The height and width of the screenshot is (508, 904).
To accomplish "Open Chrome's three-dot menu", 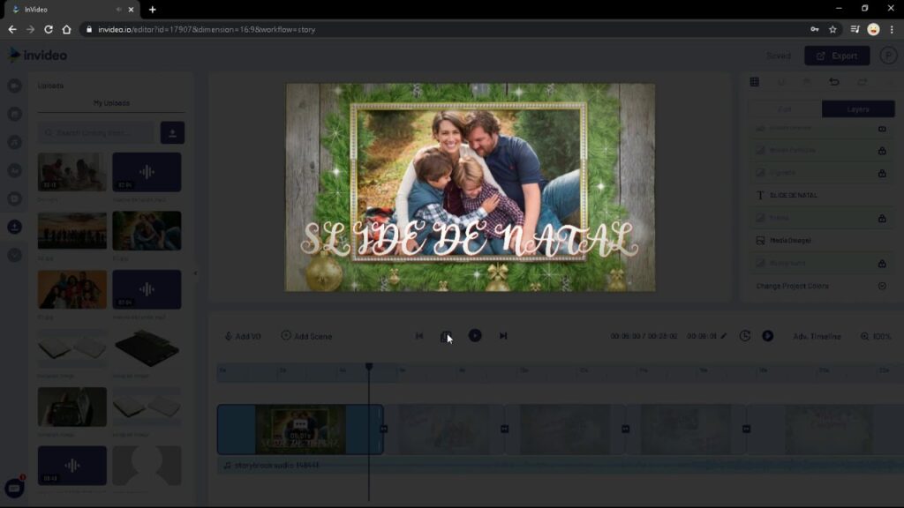I will [x=892, y=29].
